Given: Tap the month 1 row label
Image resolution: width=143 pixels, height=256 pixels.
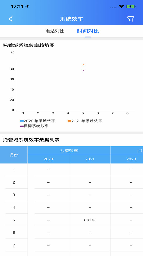Looking at the screenshot, I should click(14, 170).
